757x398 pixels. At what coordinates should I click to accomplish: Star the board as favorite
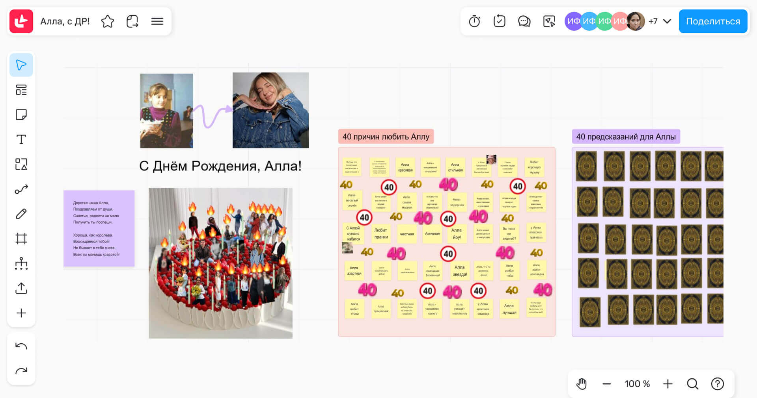(107, 21)
